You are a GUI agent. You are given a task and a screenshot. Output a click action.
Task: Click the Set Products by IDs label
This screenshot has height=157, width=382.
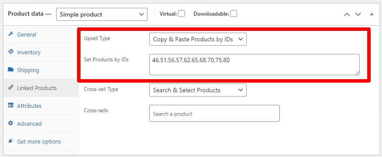click(x=106, y=60)
